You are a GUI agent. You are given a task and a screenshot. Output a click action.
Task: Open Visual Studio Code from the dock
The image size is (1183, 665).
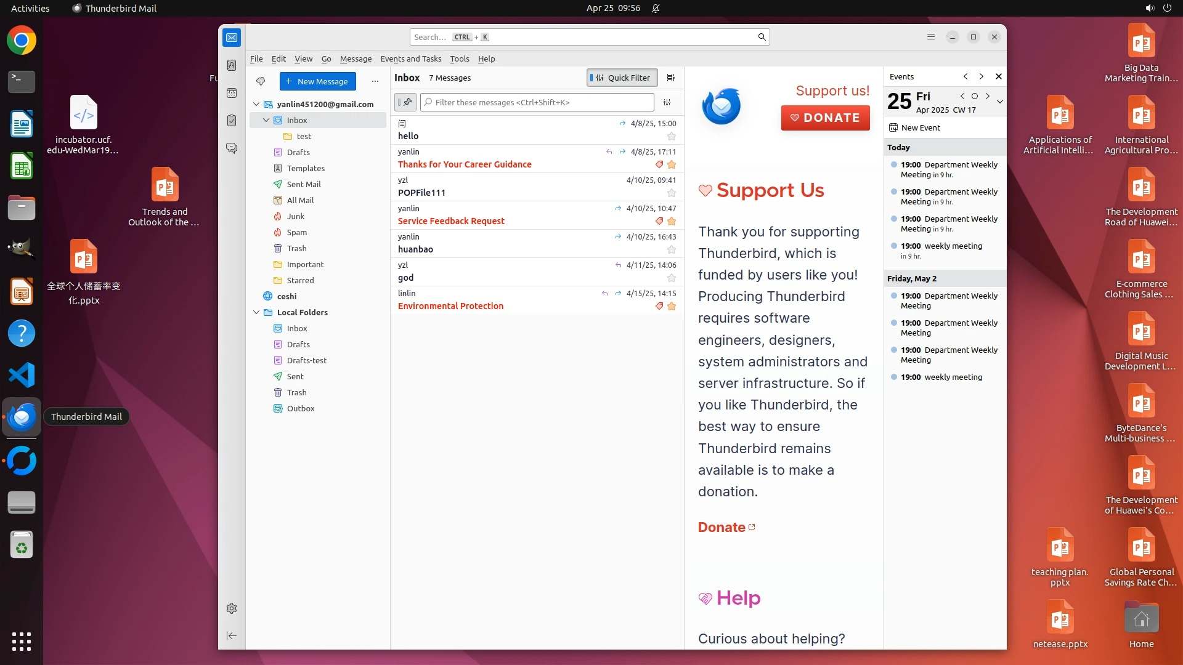22,375
